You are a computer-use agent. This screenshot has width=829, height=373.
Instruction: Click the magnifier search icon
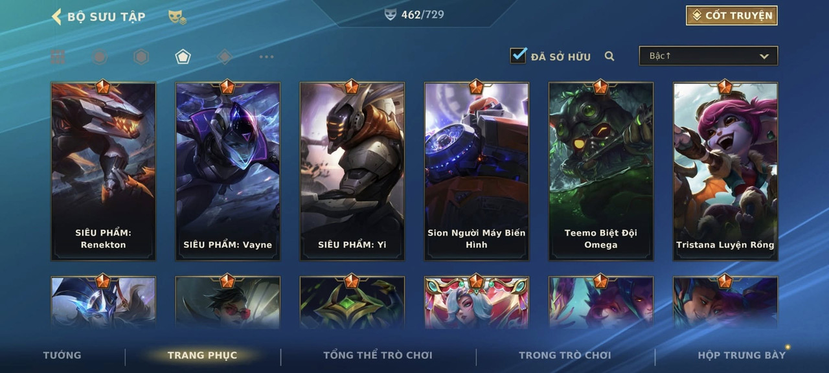pos(609,56)
